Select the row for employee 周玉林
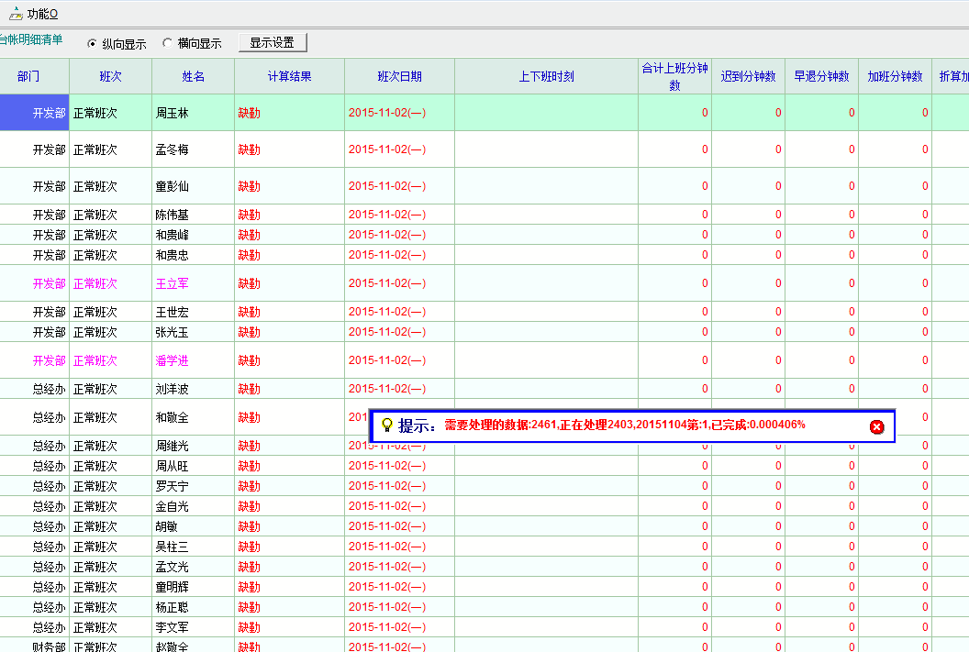The height and width of the screenshot is (652, 969). pos(173,113)
